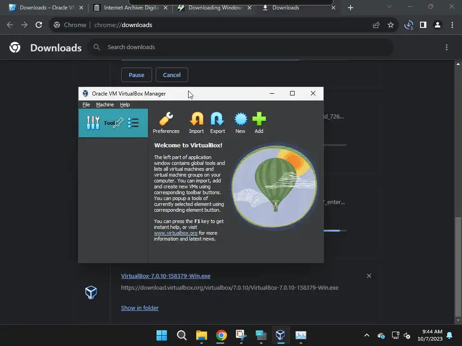
Task: Click Snipping Tool icon in taskbar
Action: coord(241,335)
